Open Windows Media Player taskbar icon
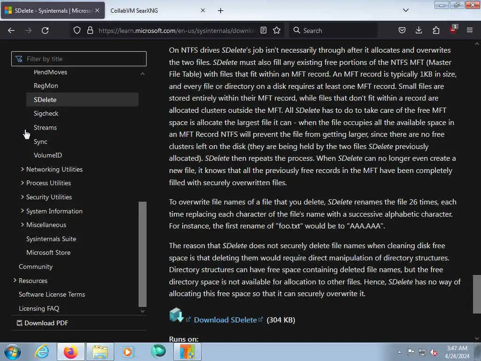Image resolution: width=481 pixels, height=361 pixels. coord(128,352)
